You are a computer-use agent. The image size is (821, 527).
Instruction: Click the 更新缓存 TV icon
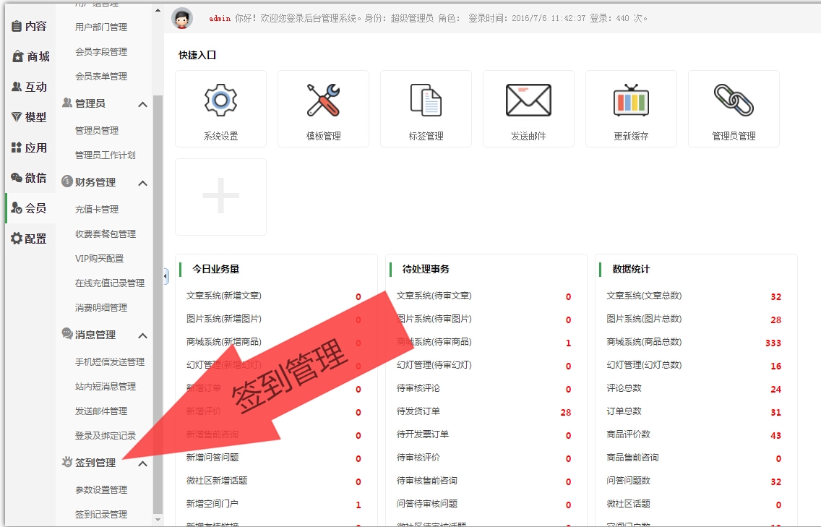631,100
